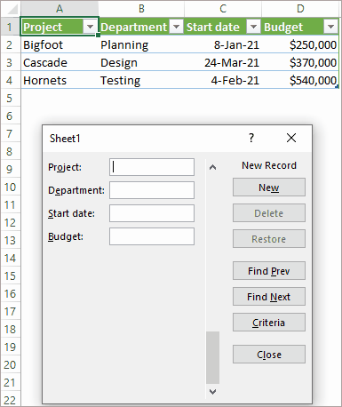
Task: Click the Start date input field
Action: click(x=152, y=213)
